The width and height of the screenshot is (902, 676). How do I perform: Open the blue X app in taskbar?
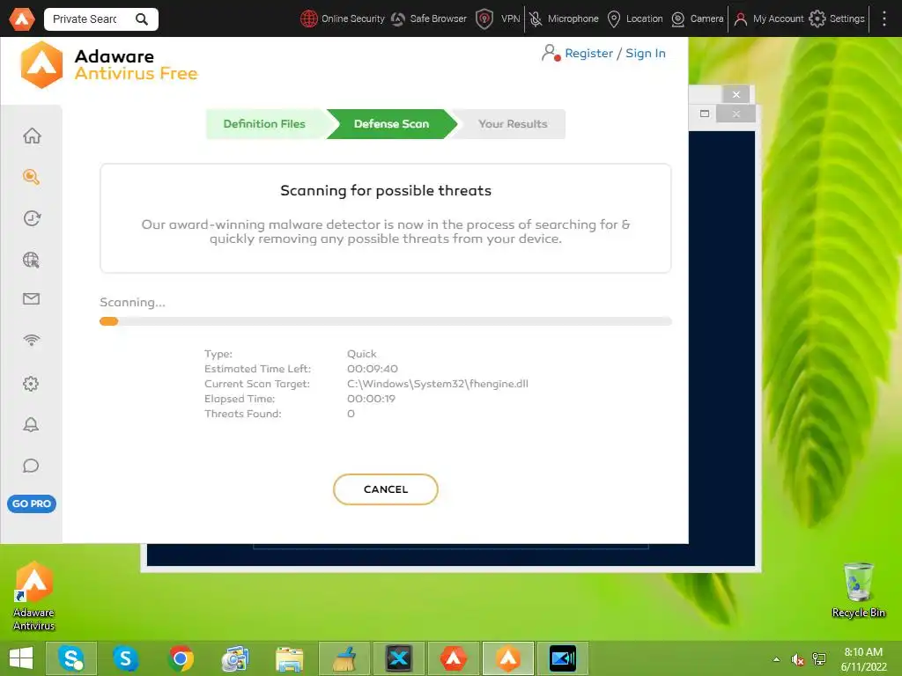point(399,658)
